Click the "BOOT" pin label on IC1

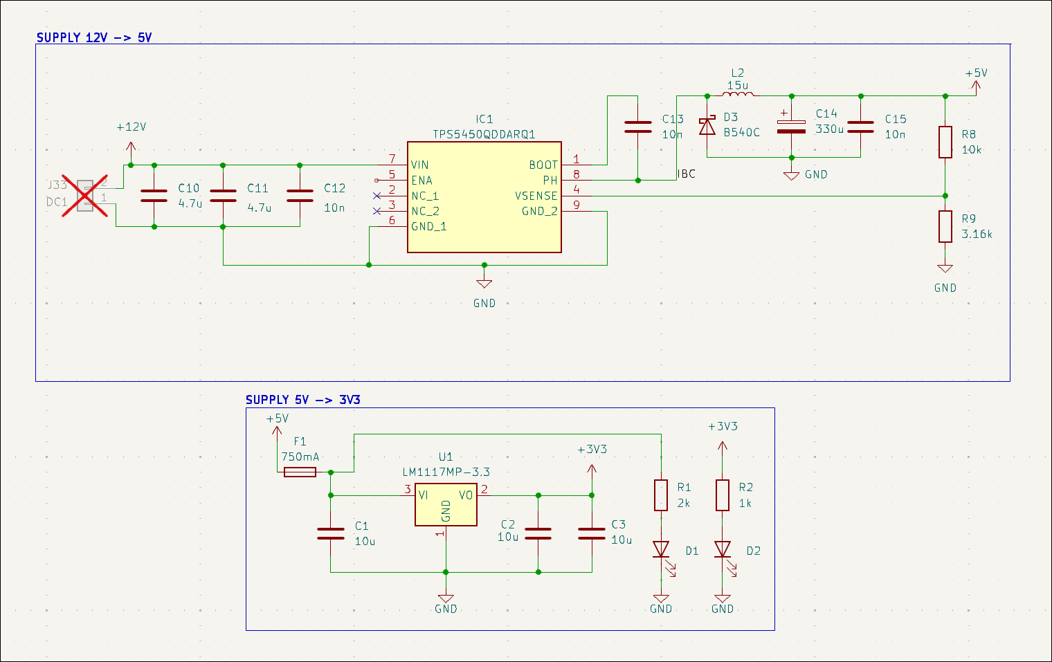coord(543,165)
